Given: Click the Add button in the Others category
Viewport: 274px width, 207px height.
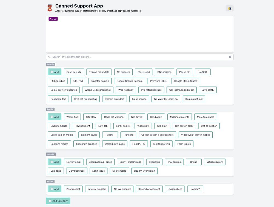Looking at the screenshot, I should click(55, 189).
